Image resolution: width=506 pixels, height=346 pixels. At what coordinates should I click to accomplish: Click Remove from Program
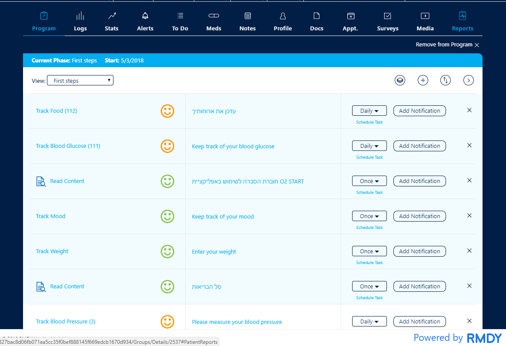[447, 45]
